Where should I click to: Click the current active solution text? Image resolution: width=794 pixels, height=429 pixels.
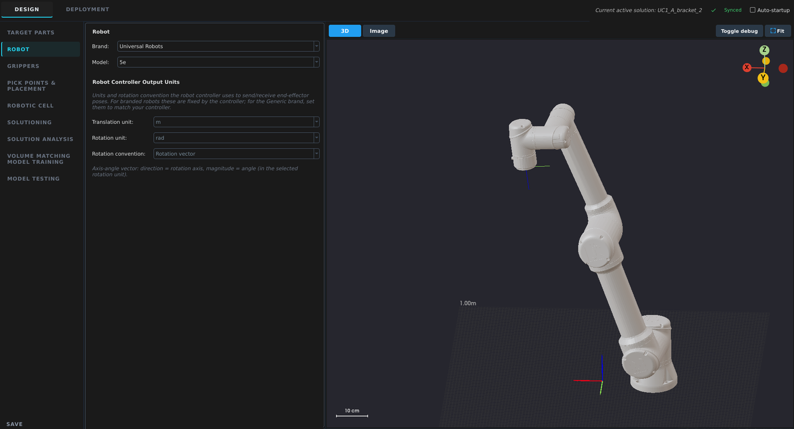pyautogui.click(x=648, y=10)
